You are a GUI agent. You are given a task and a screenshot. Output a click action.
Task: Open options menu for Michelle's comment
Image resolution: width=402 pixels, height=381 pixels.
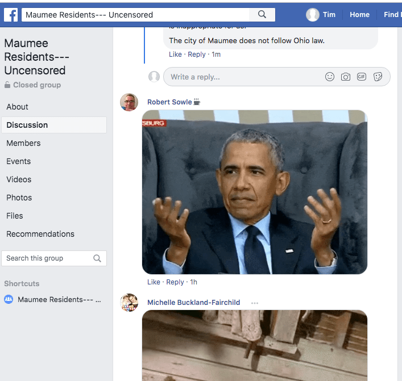click(255, 303)
